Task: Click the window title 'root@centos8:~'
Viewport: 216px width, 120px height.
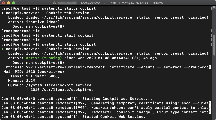Action: 93,3
